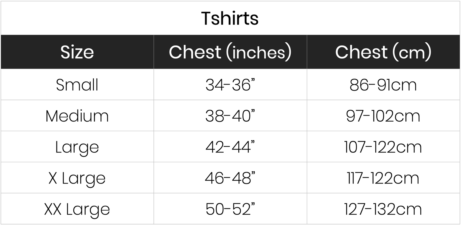Click the 97-102cm cell
This screenshot has height=225, width=461.
[383, 116]
